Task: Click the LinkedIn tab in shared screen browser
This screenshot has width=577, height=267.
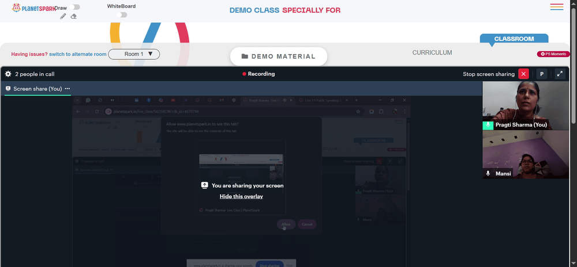Action: [x=137, y=100]
